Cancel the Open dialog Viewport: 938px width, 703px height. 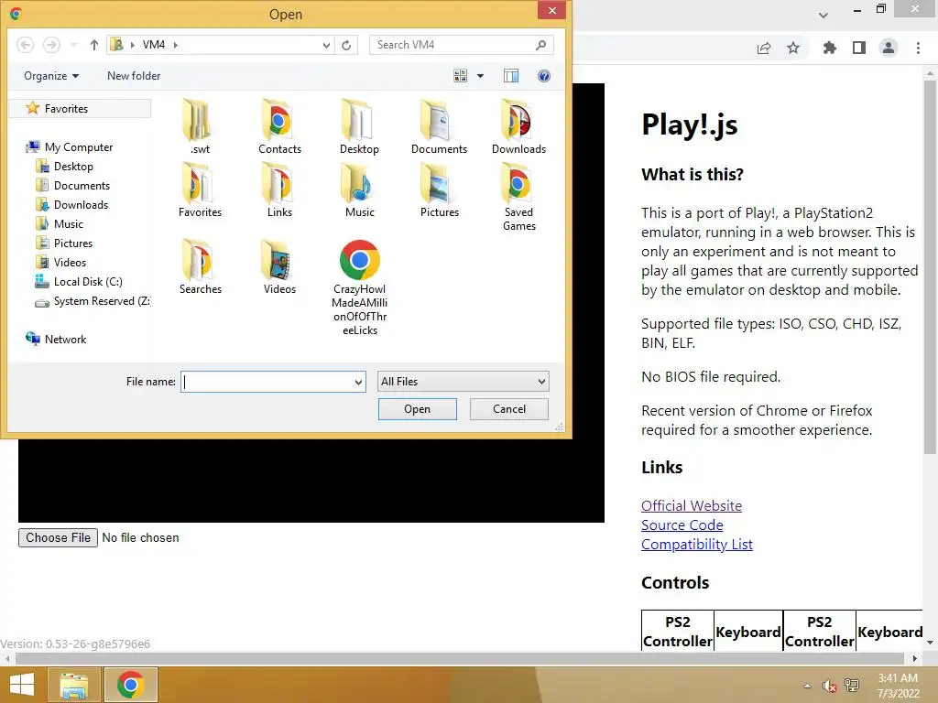click(x=509, y=409)
